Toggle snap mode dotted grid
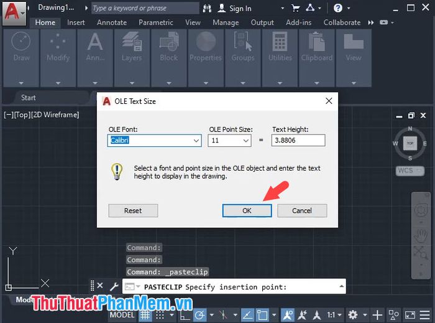 160,315
